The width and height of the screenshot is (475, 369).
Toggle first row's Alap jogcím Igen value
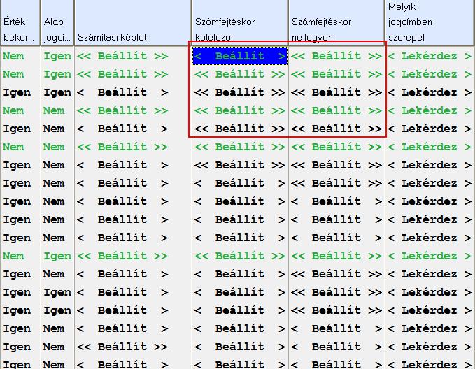coord(57,56)
